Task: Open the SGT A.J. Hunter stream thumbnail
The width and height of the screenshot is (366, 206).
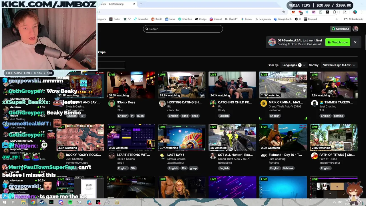Action: coord(232,137)
